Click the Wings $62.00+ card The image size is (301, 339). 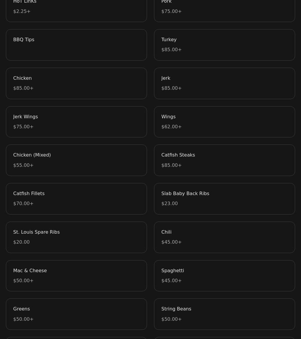pyautogui.click(x=224, y=122)
